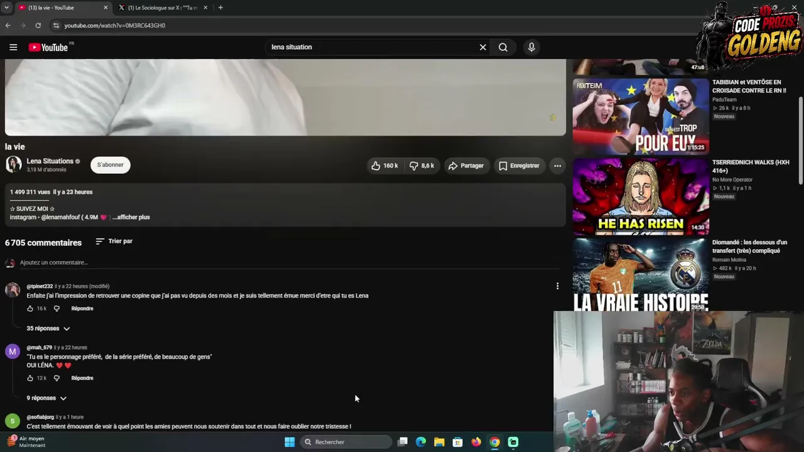Dislike the video showing 8,6 k
This screenshot has height=452, width=804.
coord(423,166)
